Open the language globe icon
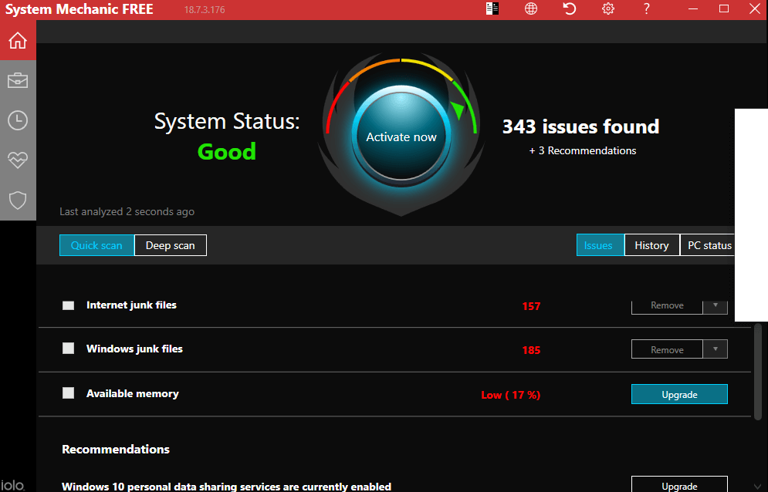 531,8
